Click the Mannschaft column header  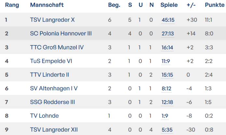[x=47, y=5]
